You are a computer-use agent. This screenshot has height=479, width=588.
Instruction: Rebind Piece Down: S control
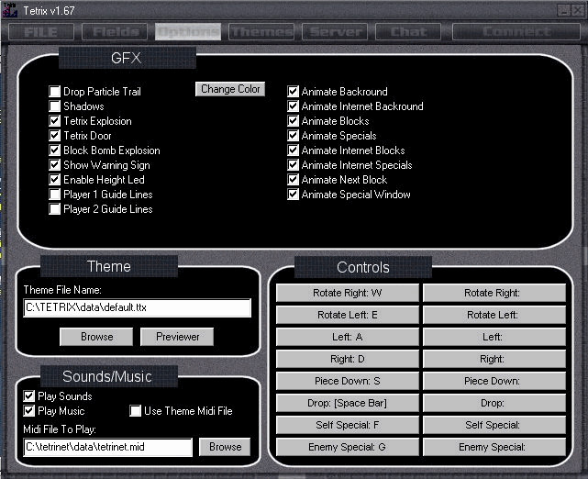(x=348, y=381)
